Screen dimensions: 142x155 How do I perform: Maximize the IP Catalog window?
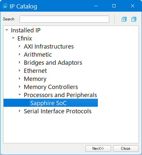point(114,6)
